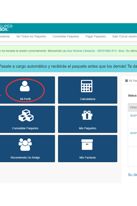Screen dimensions: 137x206
Task: Click the cargo automático promo banner
Action: point(68,66)
